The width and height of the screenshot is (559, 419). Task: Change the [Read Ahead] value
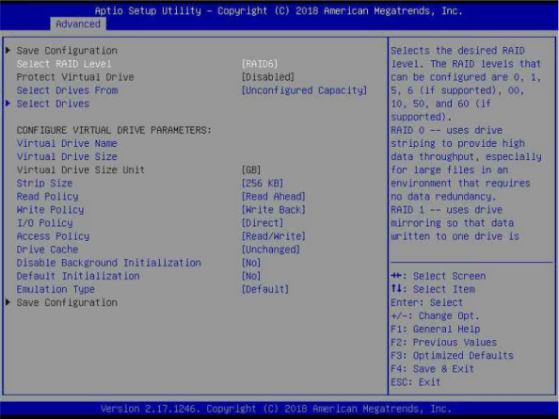274,197
